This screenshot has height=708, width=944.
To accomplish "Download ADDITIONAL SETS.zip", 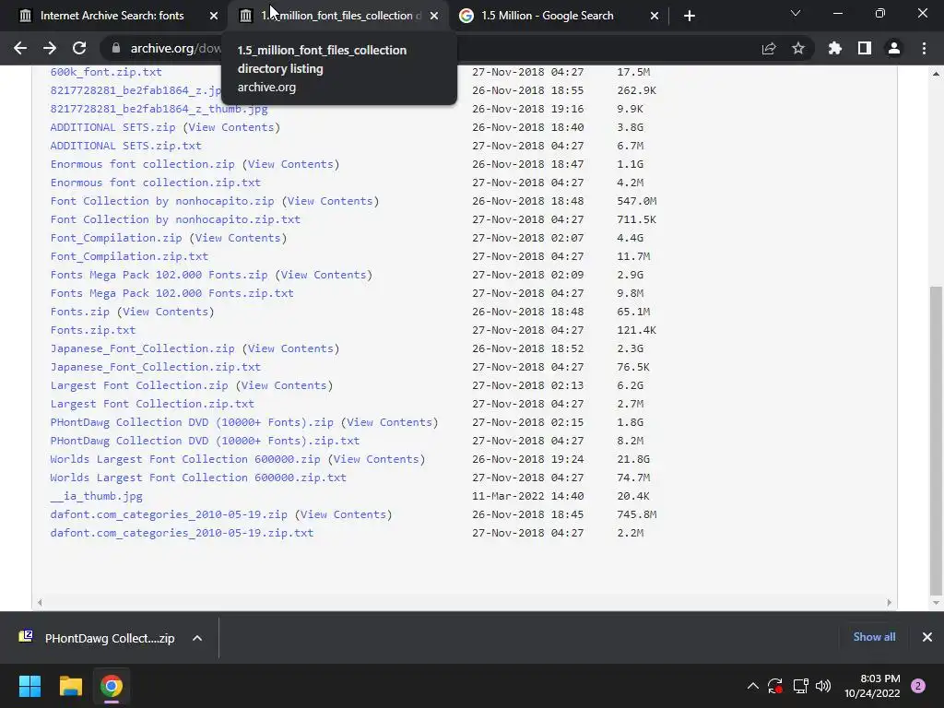I will [x=112, y=127].
